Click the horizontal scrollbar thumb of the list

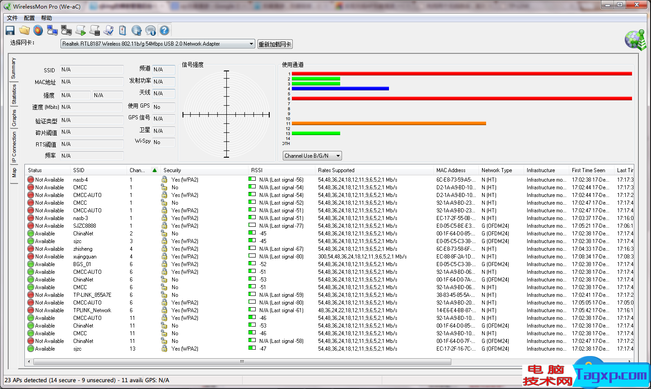point(242,361)
